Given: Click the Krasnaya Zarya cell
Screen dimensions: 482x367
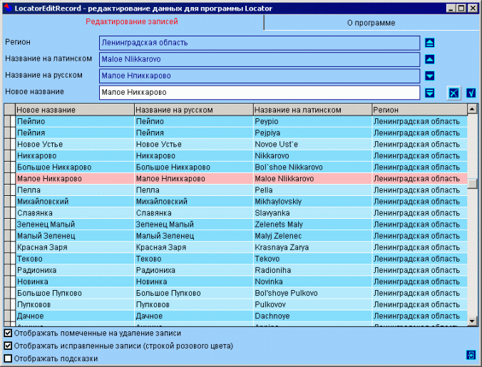Looking at the screenshot, I should coord(312,247).
